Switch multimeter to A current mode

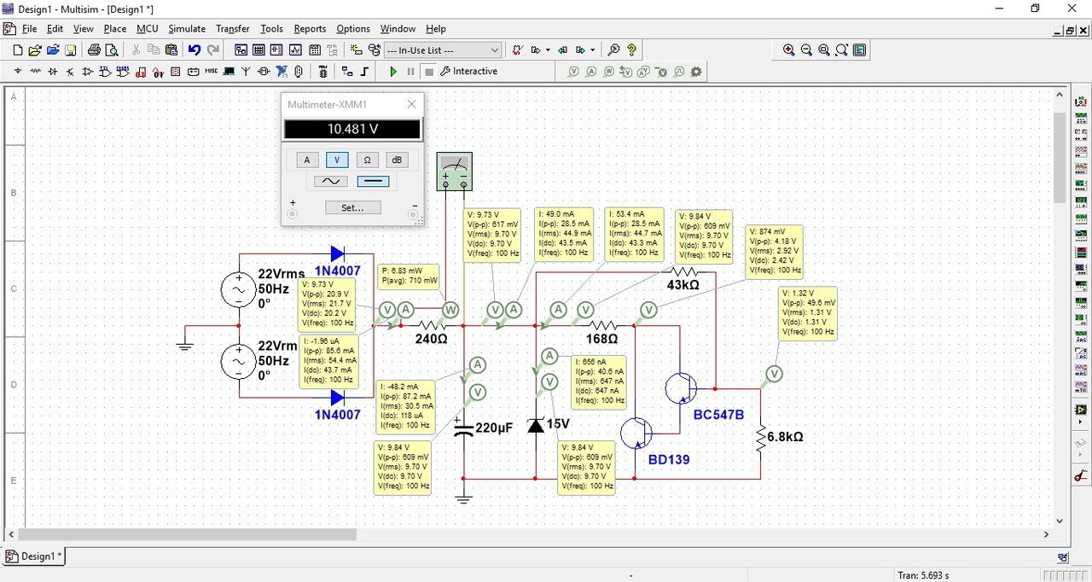pos(307,160)
